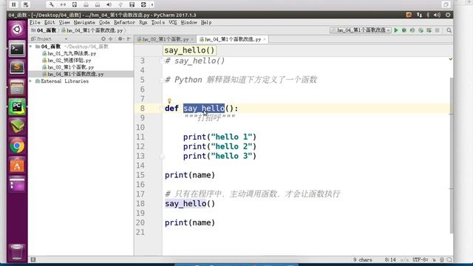Viewport: 473px width, 266px height.
Task: Toggle tool window buttons in bottom-left corner
Action: (33, 259)
